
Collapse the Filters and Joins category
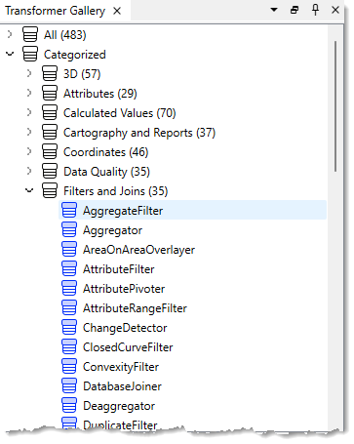[x=29, y=190]
